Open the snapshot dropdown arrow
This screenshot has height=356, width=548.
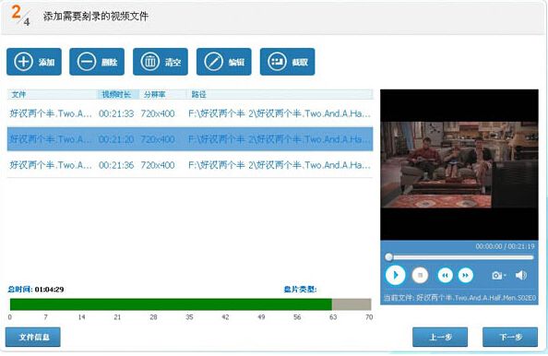(505, 276)
